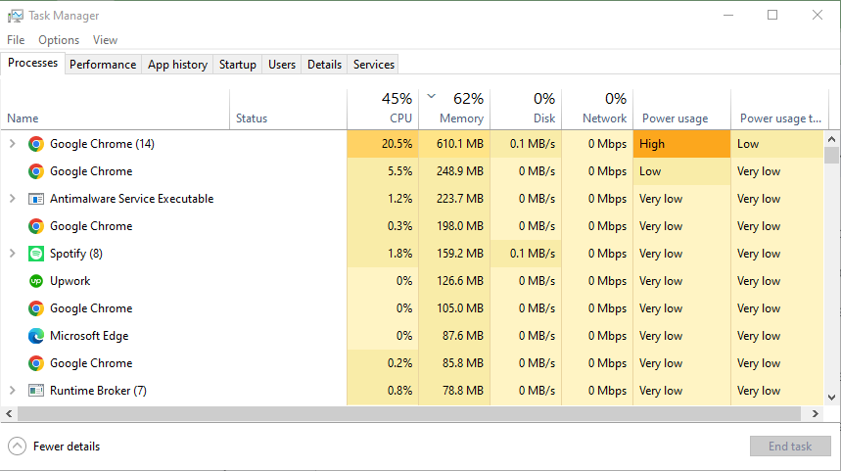Collapse view with Fewer details arrow icon

tap(17, 447)
